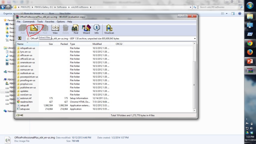Select the setup.exe file
Image resolution: width=256 pixels, height=144 pixels.
pyautogui.click(x=25, y=109)
